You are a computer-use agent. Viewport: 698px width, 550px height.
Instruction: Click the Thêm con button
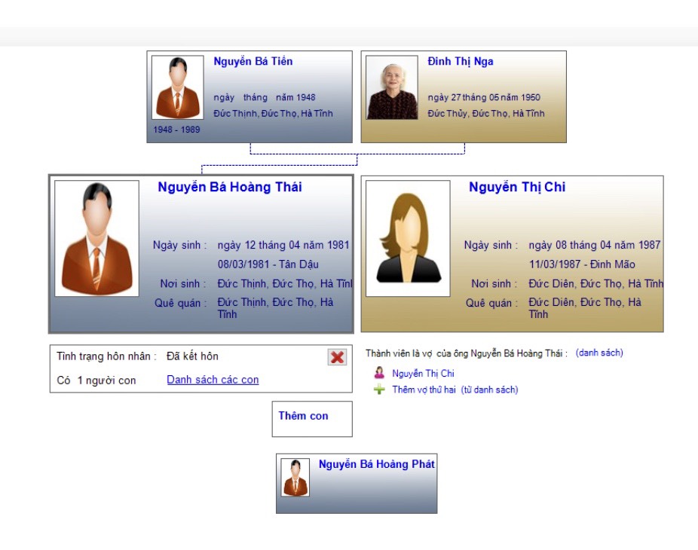(x=312, y=419)
